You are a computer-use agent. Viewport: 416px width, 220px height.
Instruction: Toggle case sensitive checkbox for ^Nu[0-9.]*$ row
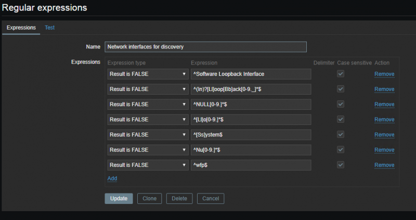(341, 150)
